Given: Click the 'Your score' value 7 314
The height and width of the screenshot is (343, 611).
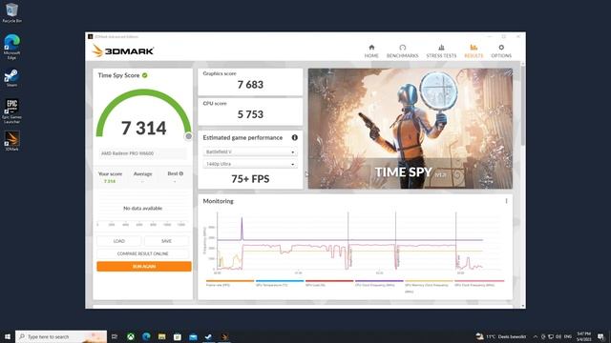Looking at the screenshot, I should point(110,181).
